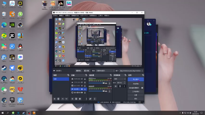Pop out the Scenes dock
Image resolution: width=205 pixels, height=115 pixels.
tap(68, 75)
